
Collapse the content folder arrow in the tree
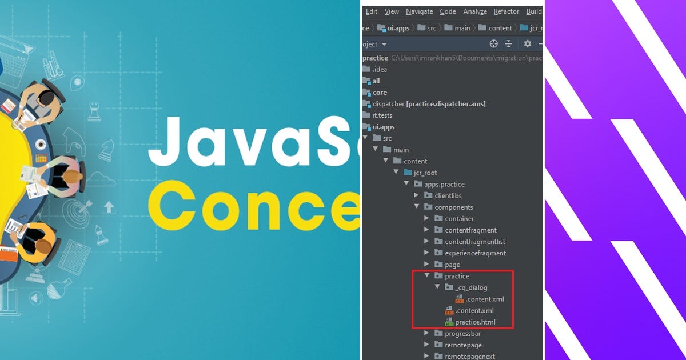(386, 161)
